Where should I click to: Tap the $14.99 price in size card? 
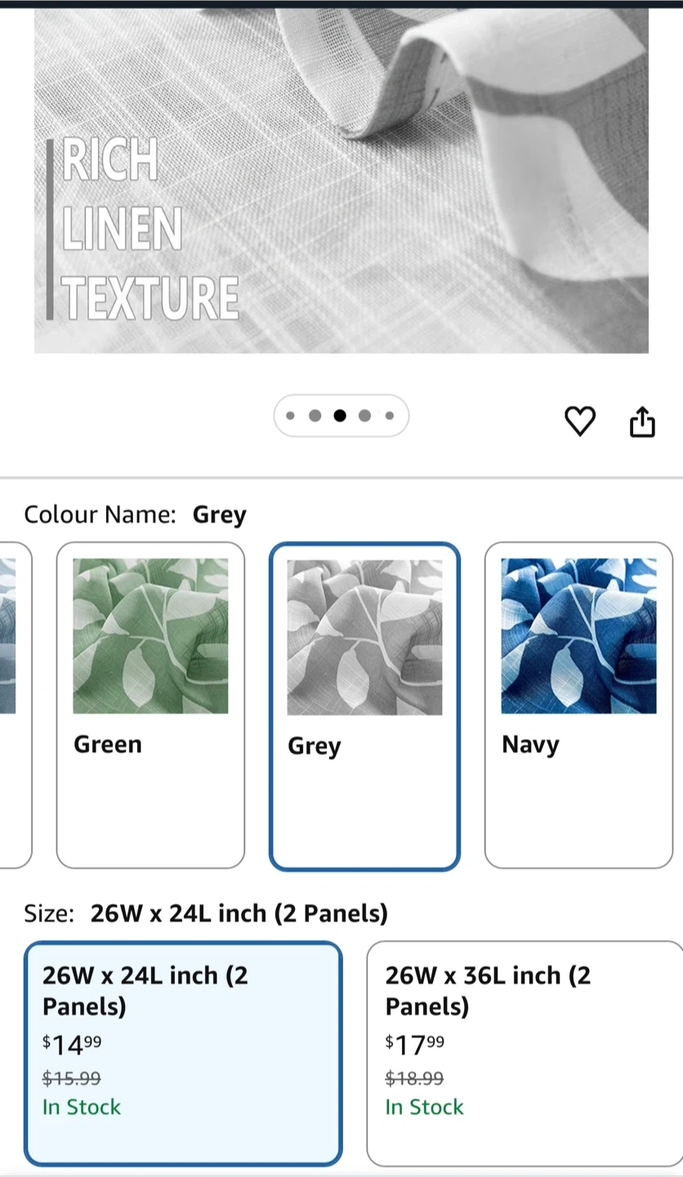pyautogui.click(x=72, y=1045)
